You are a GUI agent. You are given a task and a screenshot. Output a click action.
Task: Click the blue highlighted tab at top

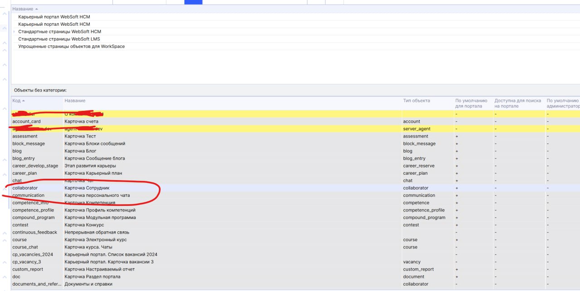click(x=193, y=2)
